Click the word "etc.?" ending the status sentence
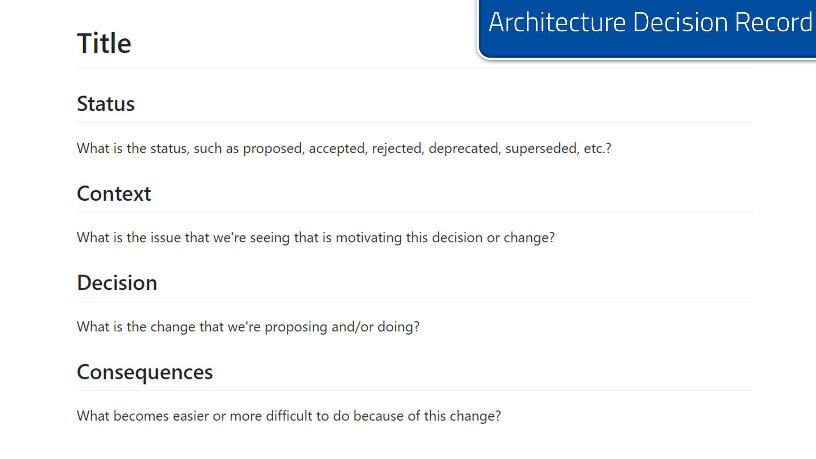Image resolution: width=816 pixels, height=459 pixels. click(x=598, y=149)
